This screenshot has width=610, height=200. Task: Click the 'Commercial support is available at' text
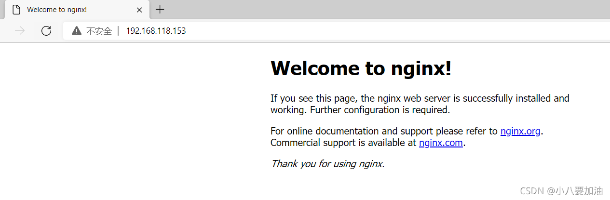pos(343,143)
